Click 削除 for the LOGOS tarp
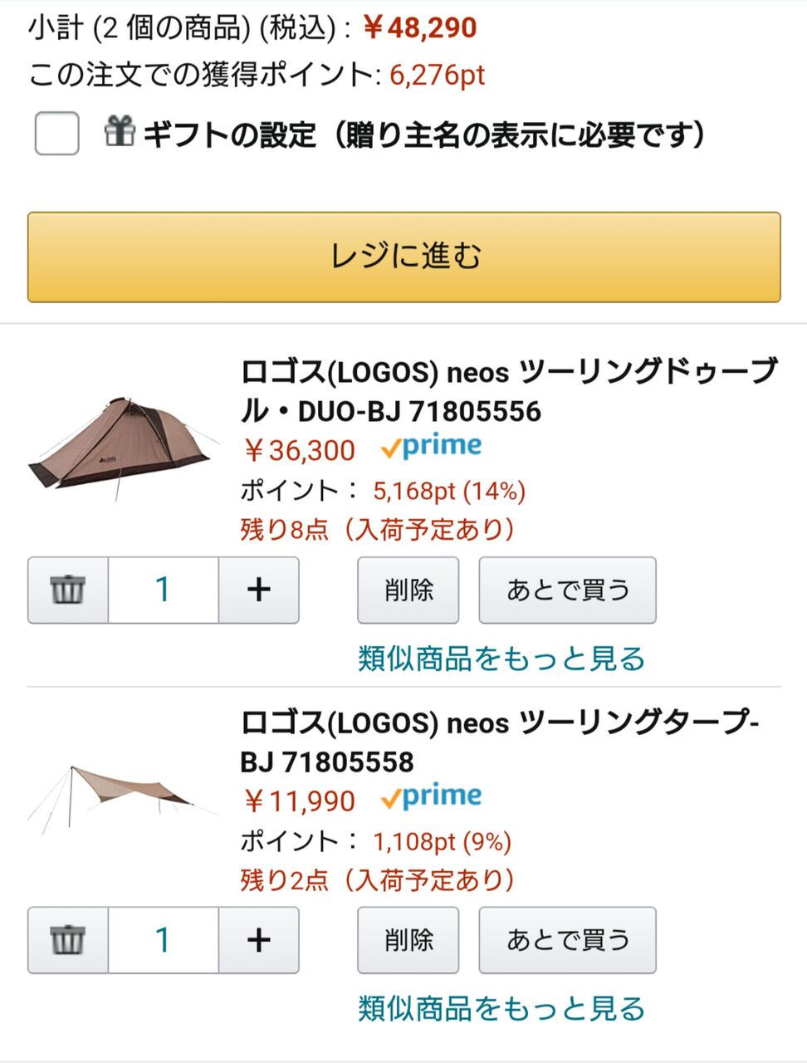Image resolution: width=807 pixels, height=1063 pixels. 408,941
